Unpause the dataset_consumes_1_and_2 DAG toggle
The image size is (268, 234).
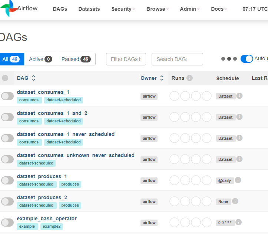point(7,117)
